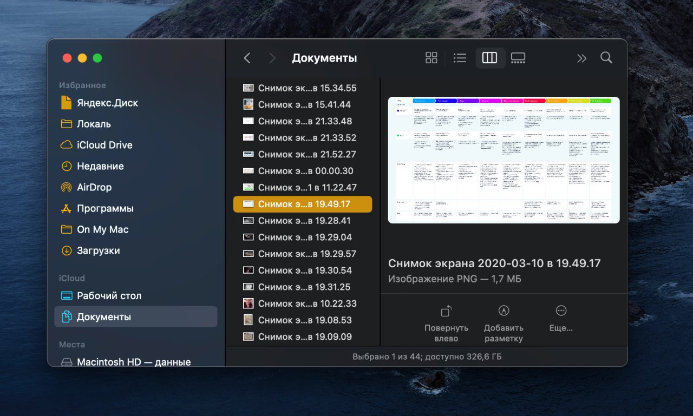The width and height of the screenshot is (693, 416).
Task: Click highlighted file Снимок э...в 19.49.17
Action: point(303,204)
